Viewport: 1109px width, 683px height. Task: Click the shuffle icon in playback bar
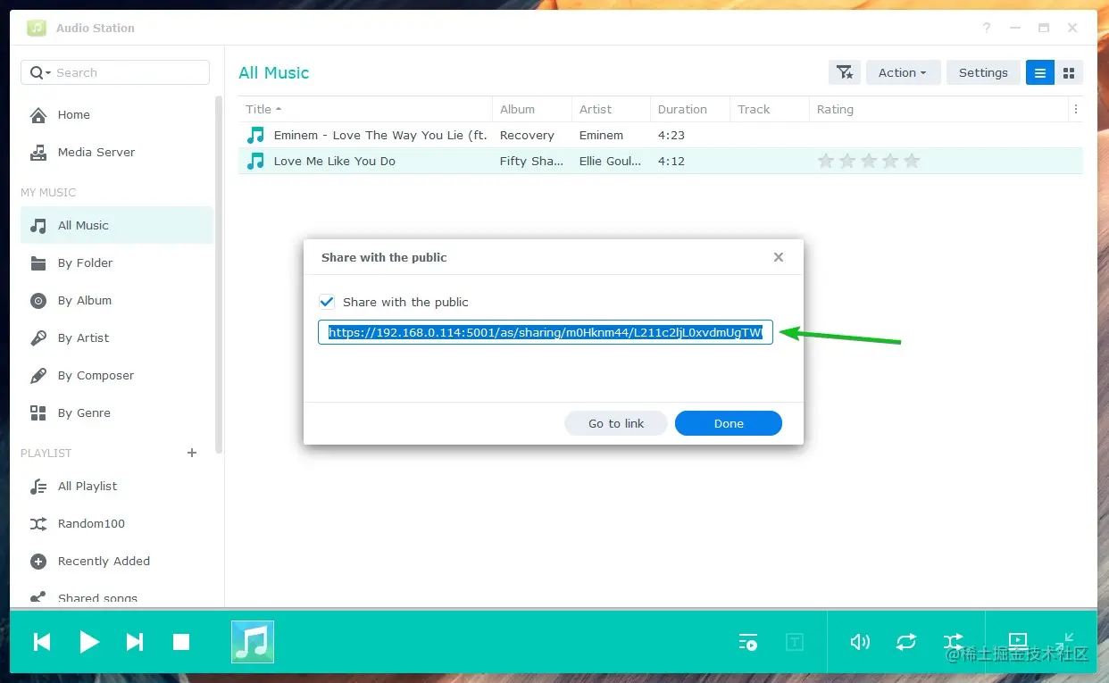point(953,642)
